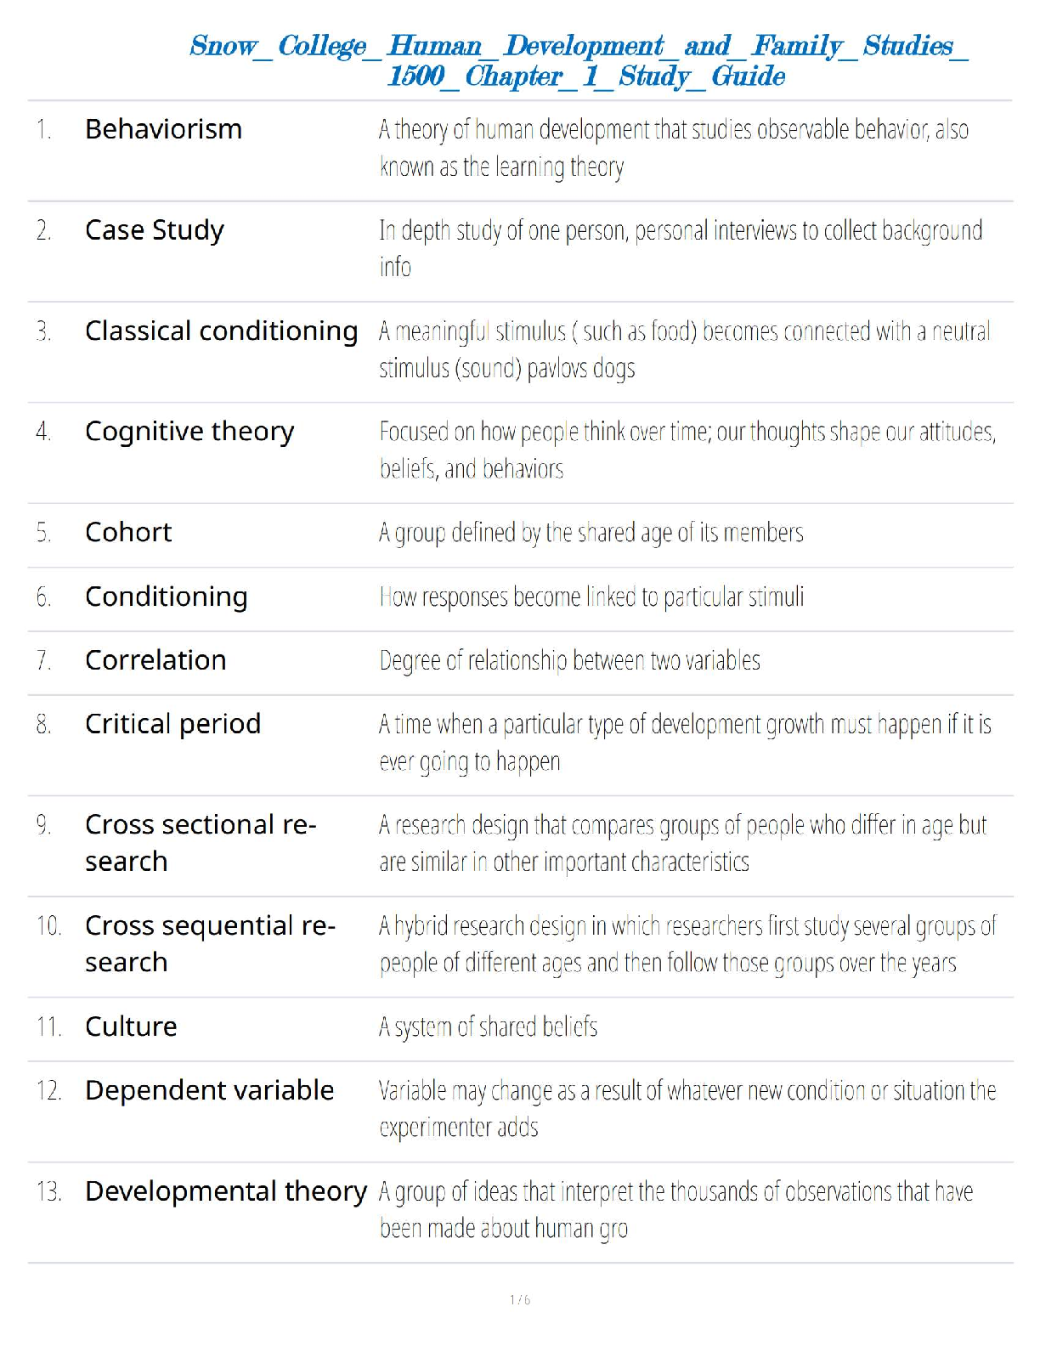Image resolution: width=1040 pixels, height=1346 pixels.
Task: Click the page number 1/6 footer
Action: point(520,1299)
